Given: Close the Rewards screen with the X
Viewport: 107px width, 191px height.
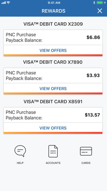Looking at the screenshot, I should 100,11.
